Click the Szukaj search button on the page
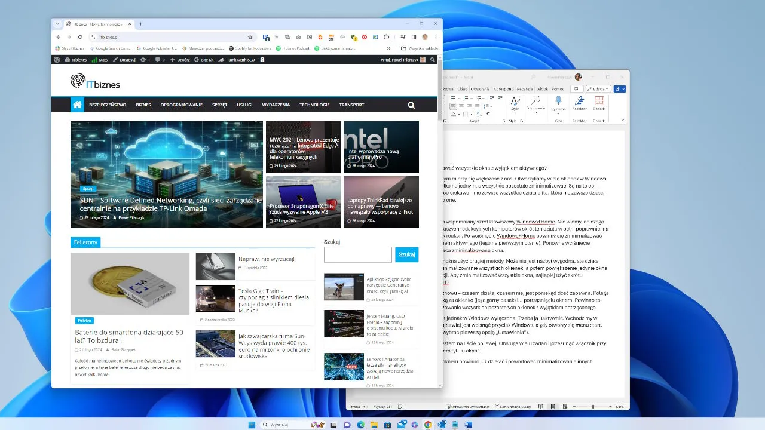The image size is (765, 430). pos(406,254)
